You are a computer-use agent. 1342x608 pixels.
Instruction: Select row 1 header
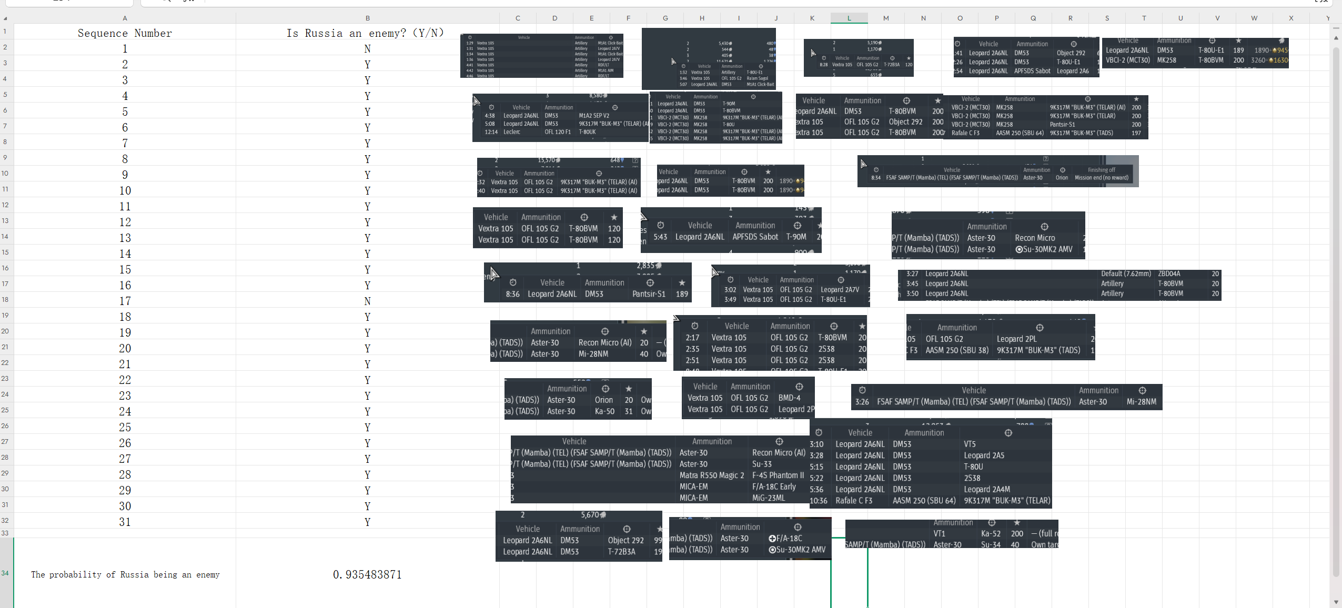[5, 32]
